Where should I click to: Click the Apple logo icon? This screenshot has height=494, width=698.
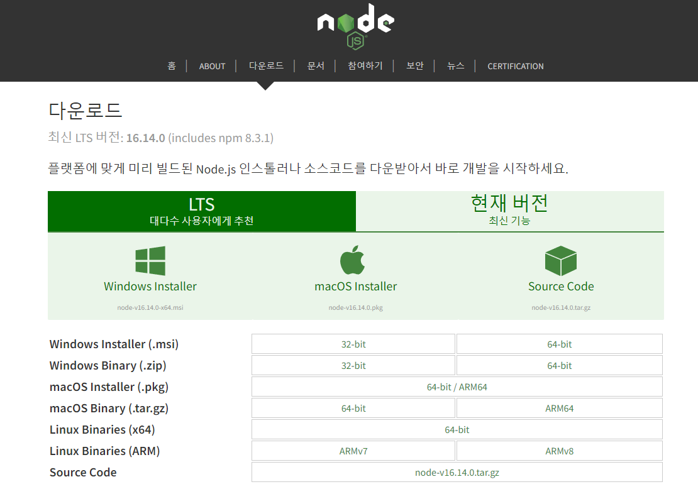click(353, 260)
